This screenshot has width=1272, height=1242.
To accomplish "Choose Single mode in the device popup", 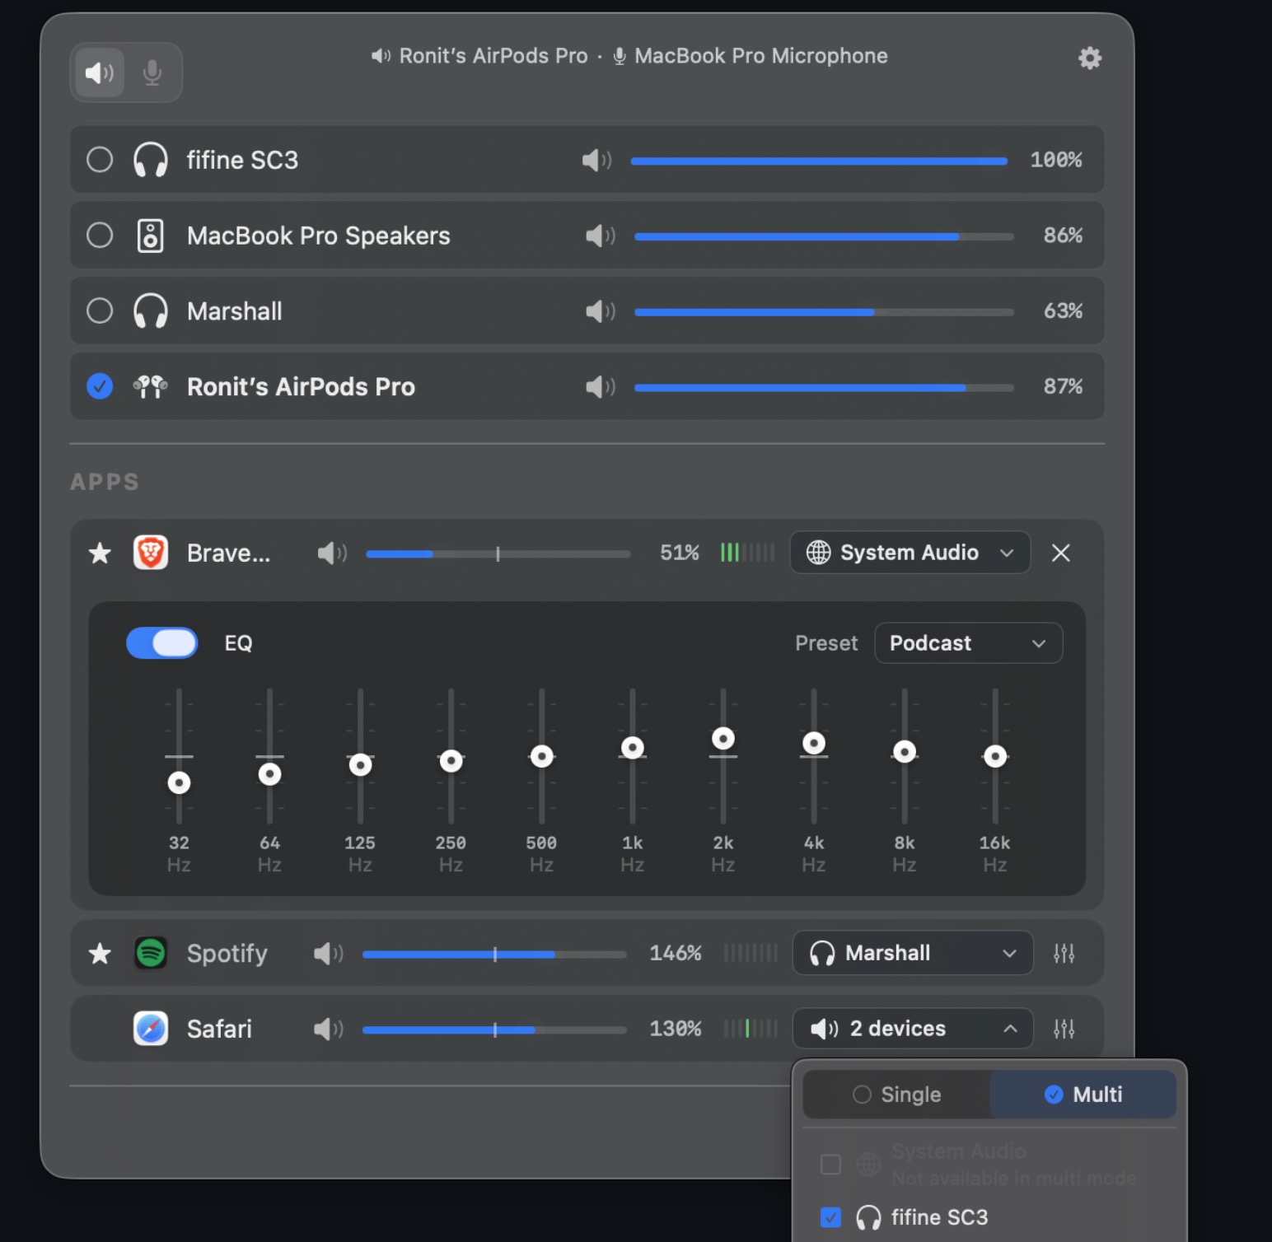I will tap(897, 1095).
